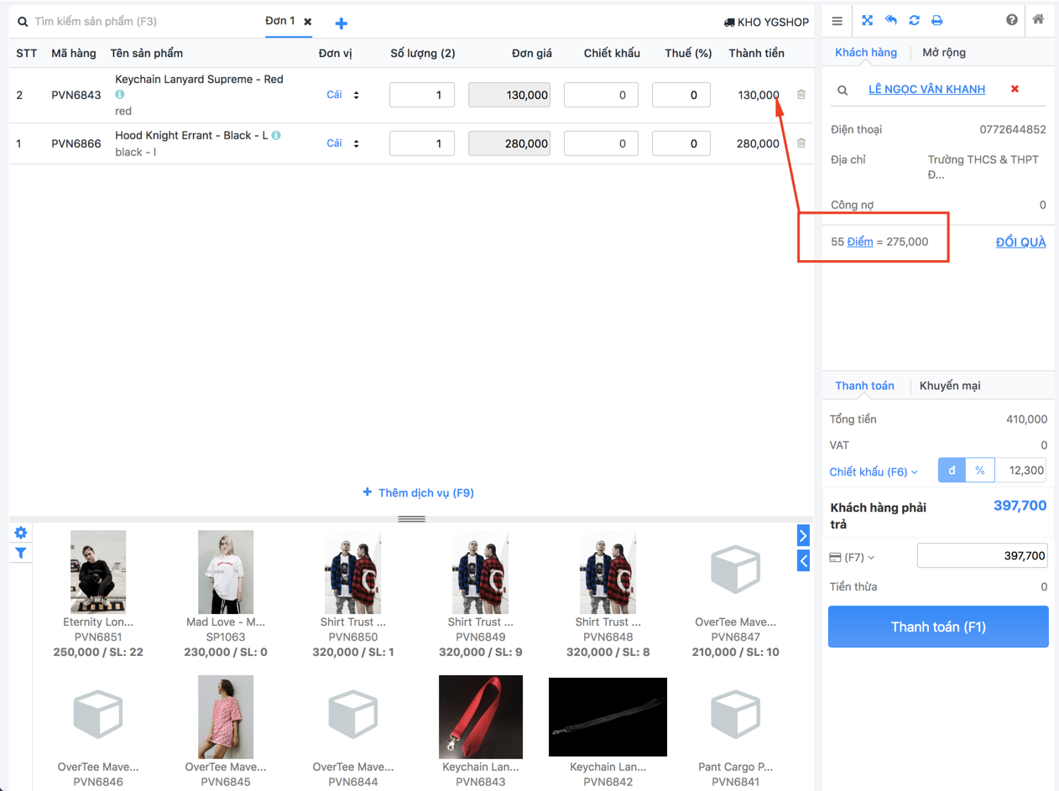Click the Điểm points link
Viewport: 1059px width, 791px height.
pos(860,242)
